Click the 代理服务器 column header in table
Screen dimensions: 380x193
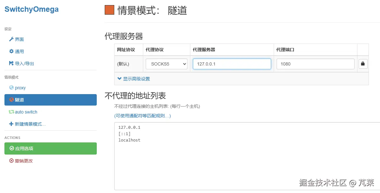point(204,50)
